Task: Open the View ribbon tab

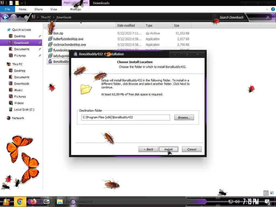Action: (x=54, y=9)
